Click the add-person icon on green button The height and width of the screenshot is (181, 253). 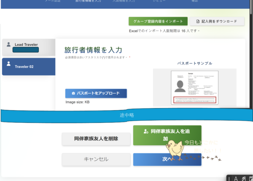(x=145, y=131)
